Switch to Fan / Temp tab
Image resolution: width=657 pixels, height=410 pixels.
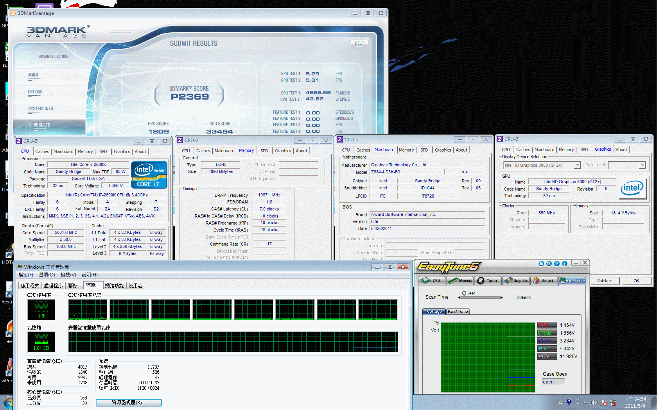pyautogui.click(x=458, y=312)
